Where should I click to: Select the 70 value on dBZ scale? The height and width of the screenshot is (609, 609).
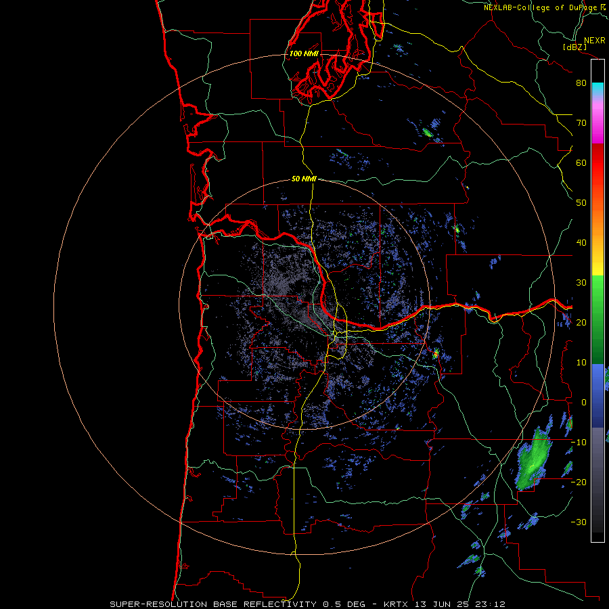coord(581,123)
